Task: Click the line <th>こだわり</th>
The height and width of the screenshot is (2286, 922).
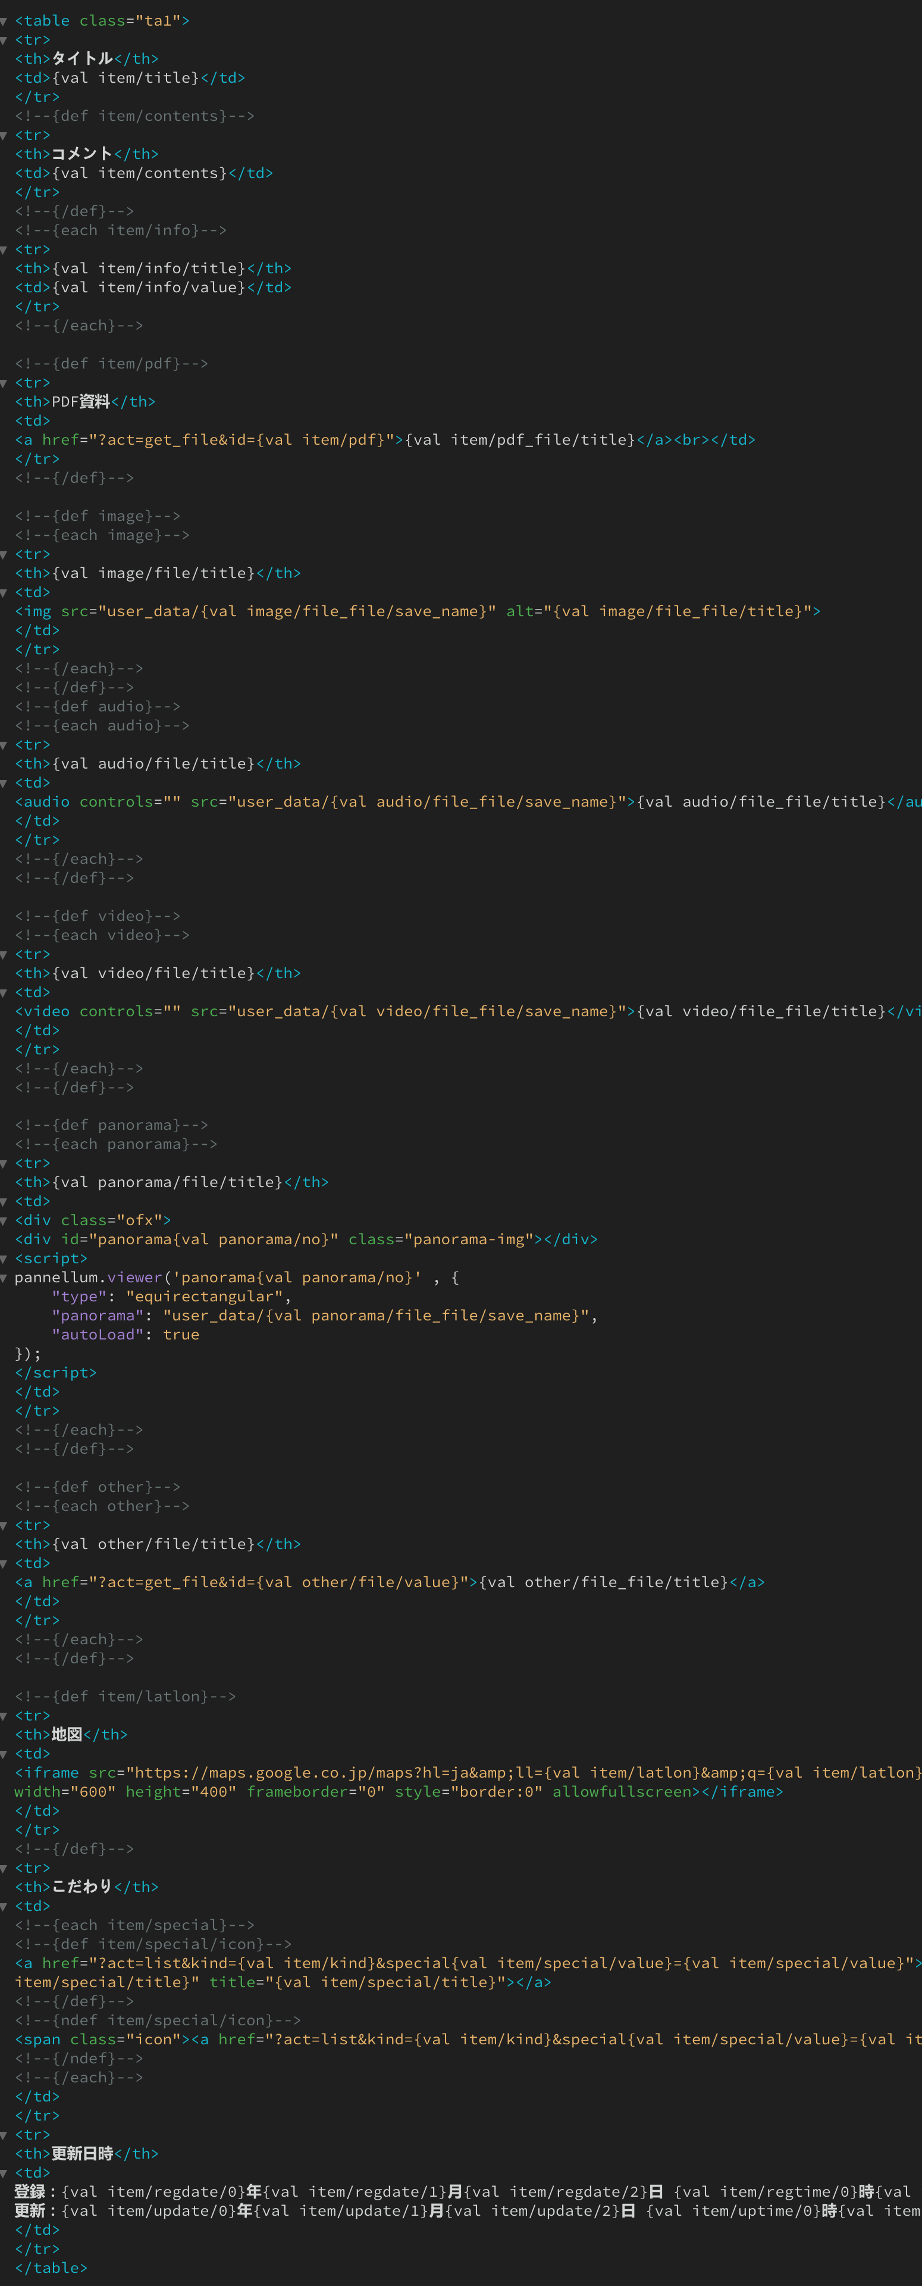Action: [87, 1887]
